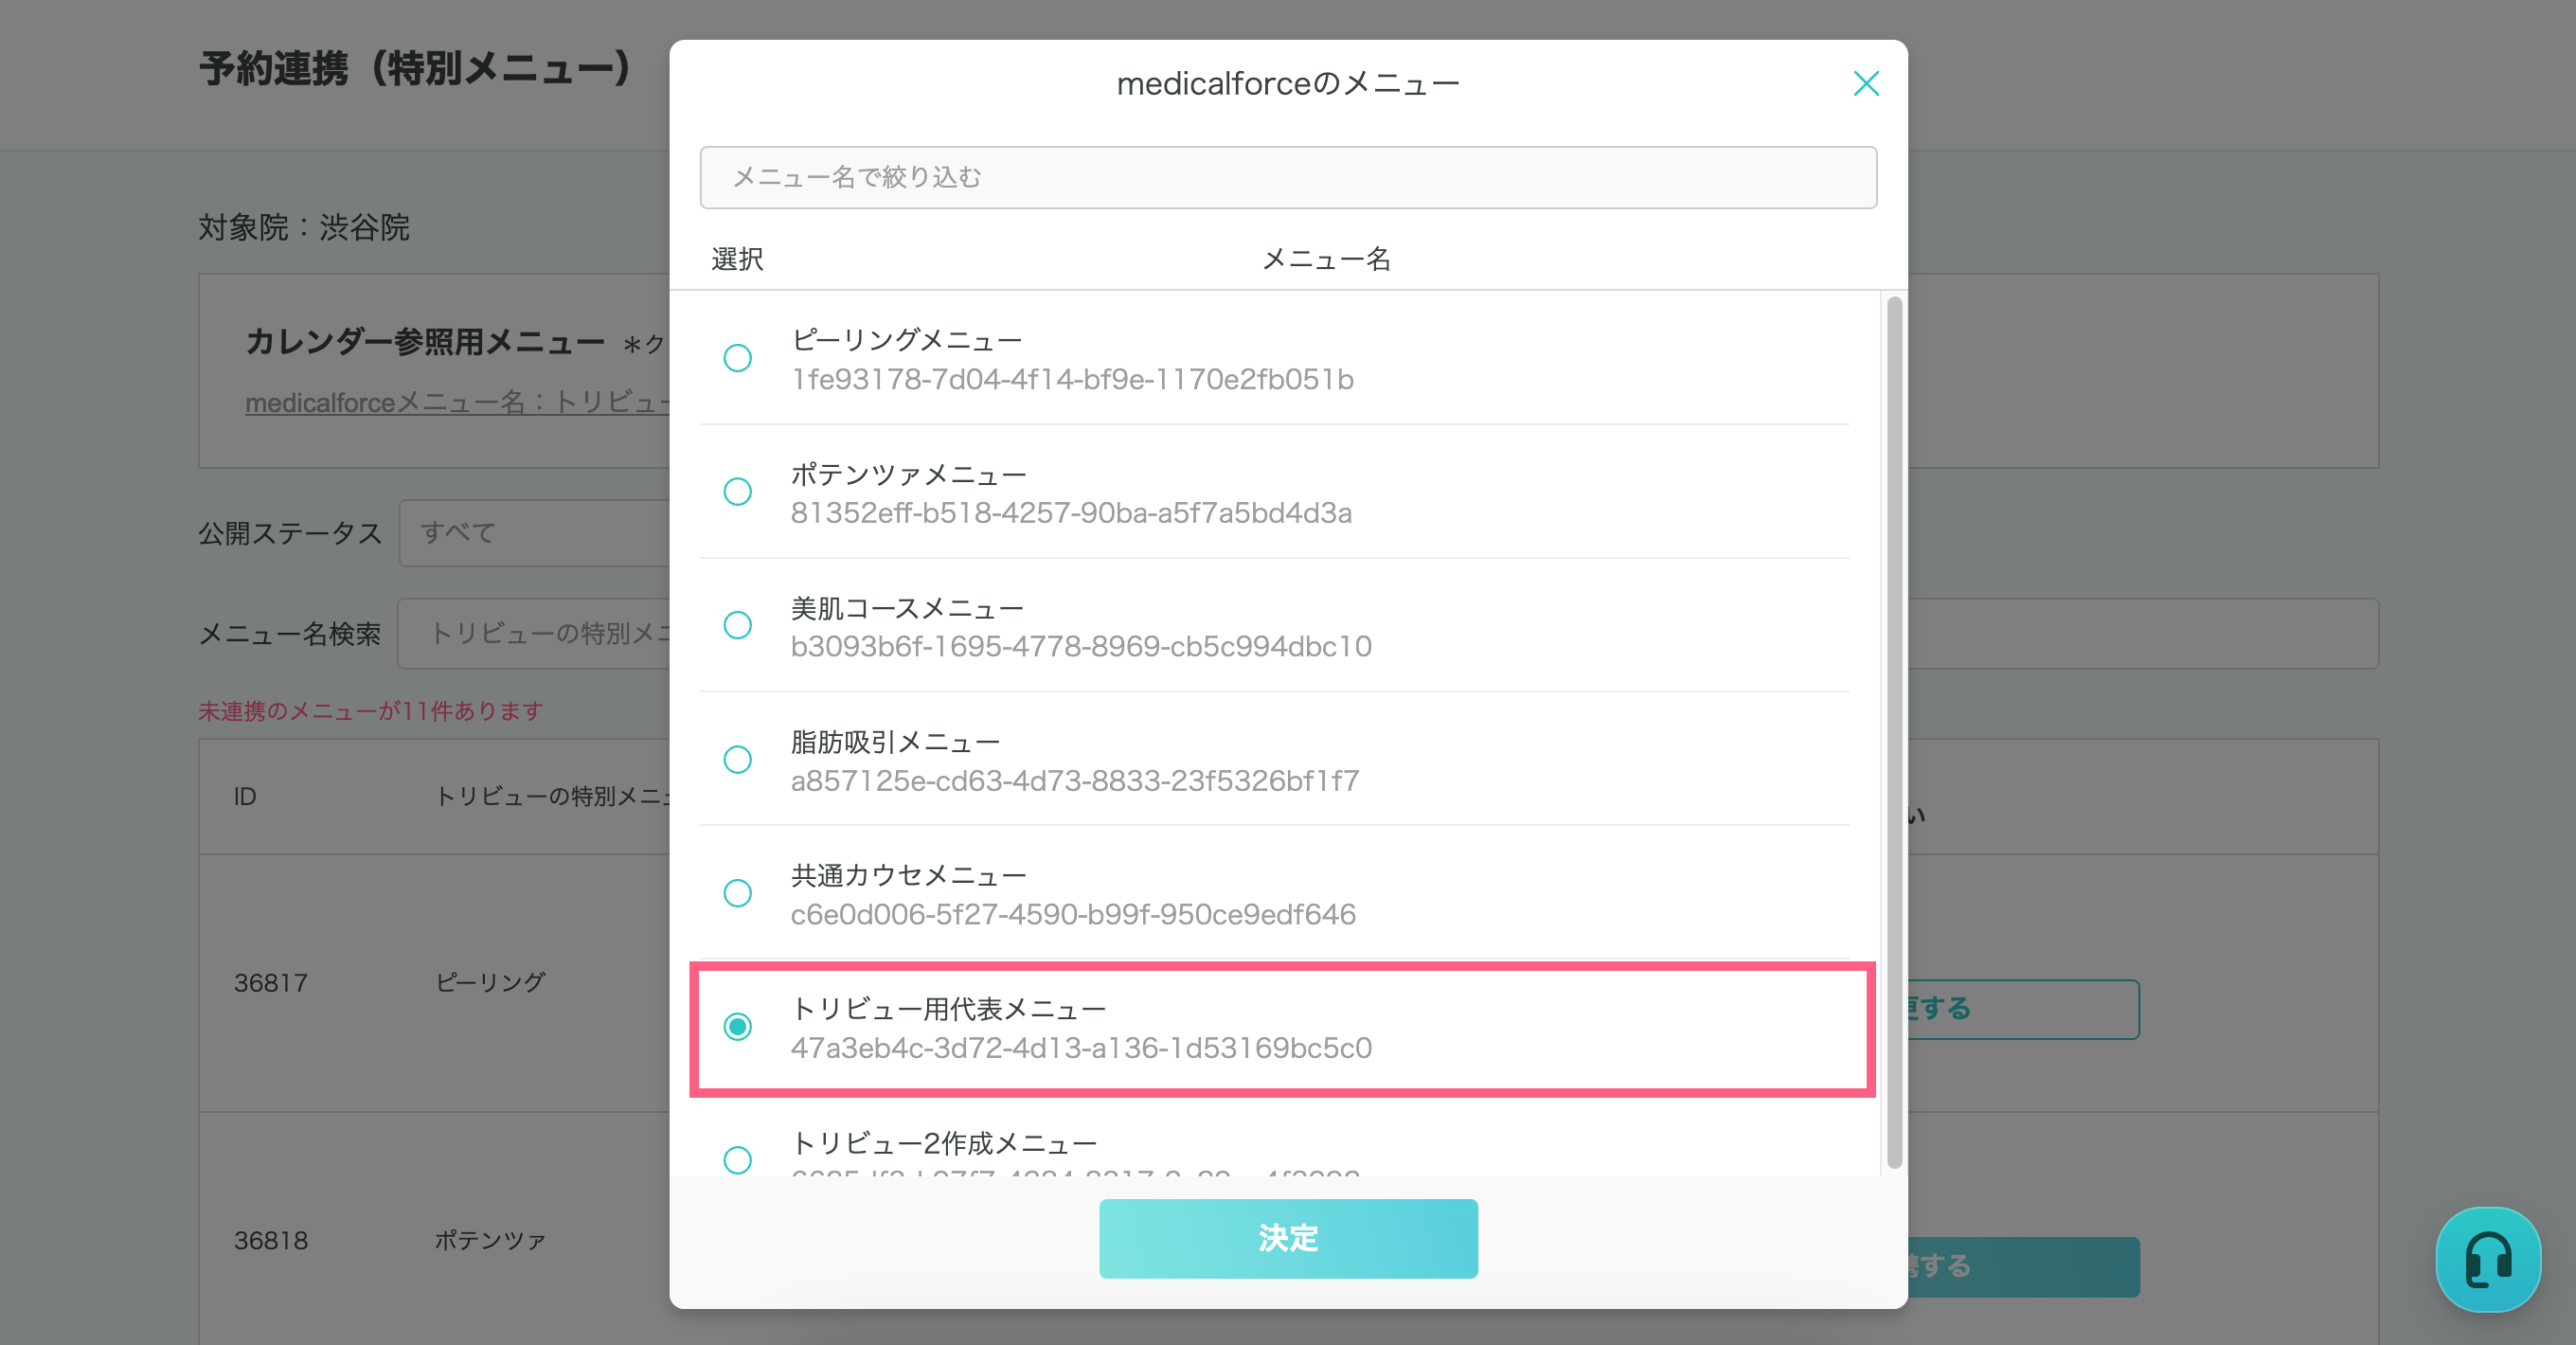Focus the メニュー名で絞り込む filter field
Image resolution: width=2576 pixels, height=1345 pixels.
pyautogui.click(x=1287, y=178)
